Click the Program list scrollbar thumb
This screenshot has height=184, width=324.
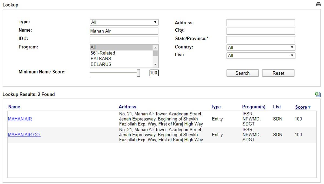pos(155,53)
